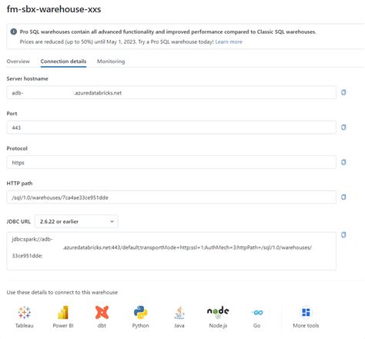Click the Port field showing 443
The width and height of the screenshot is (365, 339).
coord(171,128)
